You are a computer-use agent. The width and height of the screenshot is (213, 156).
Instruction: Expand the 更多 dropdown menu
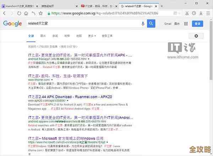[x=92, y=36]
